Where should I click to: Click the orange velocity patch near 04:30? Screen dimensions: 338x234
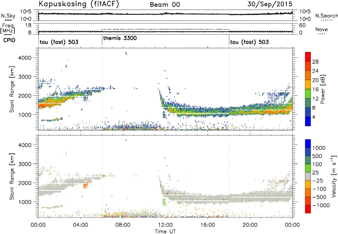click(x=86, y=185)
